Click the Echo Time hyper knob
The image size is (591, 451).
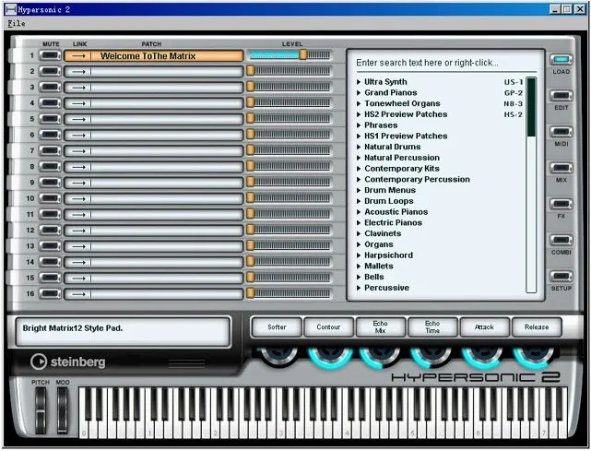click(x=431, y=356)
